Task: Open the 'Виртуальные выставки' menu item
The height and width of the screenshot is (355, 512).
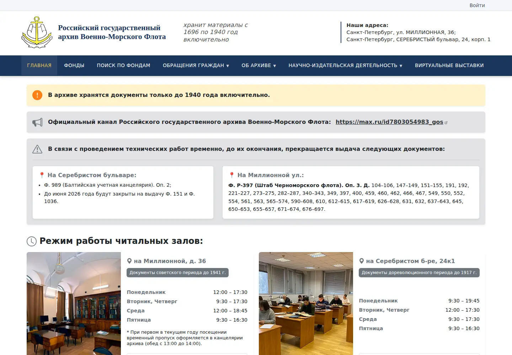Action: click(x=449, y=65)
